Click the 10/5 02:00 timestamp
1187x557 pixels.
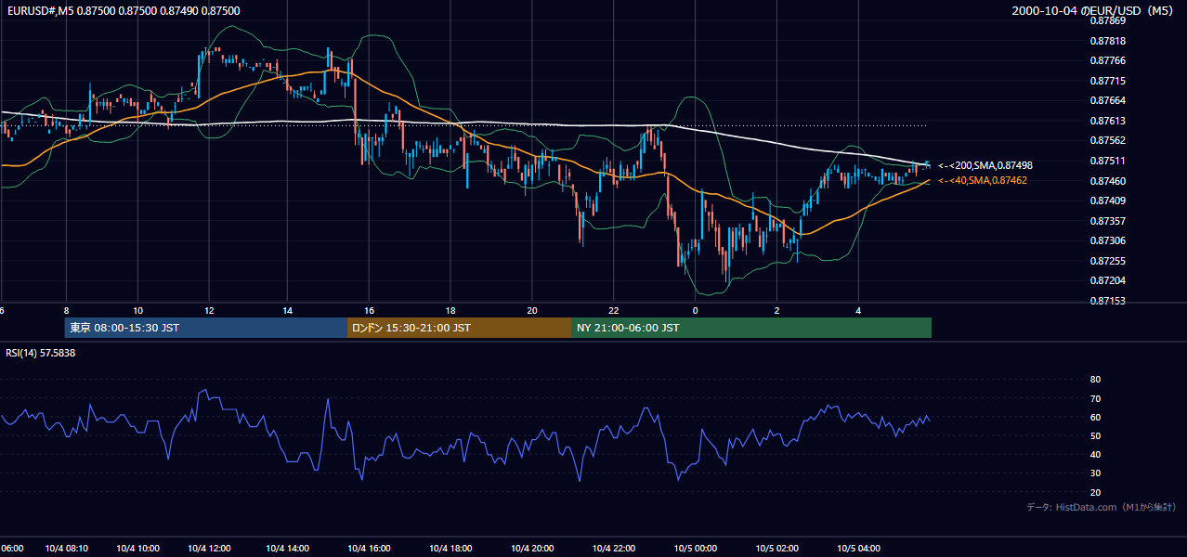point(777,548)
